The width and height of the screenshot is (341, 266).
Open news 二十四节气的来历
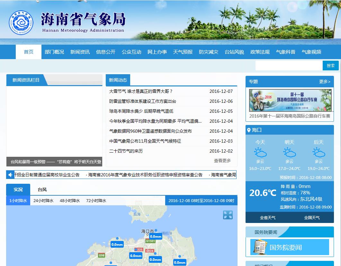pyautogui.click(x=126, y=151)
